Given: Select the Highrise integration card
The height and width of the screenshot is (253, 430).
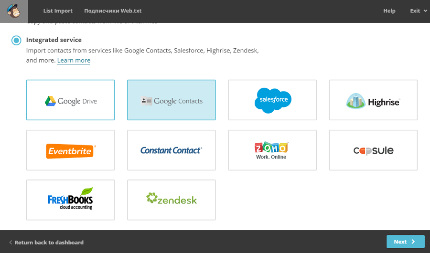Looking at the screenshot, I should tap(373, 100).
